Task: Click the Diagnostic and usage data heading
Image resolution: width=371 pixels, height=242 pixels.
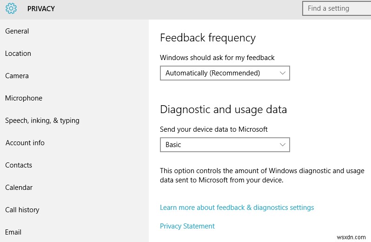Action: (223, 109)
